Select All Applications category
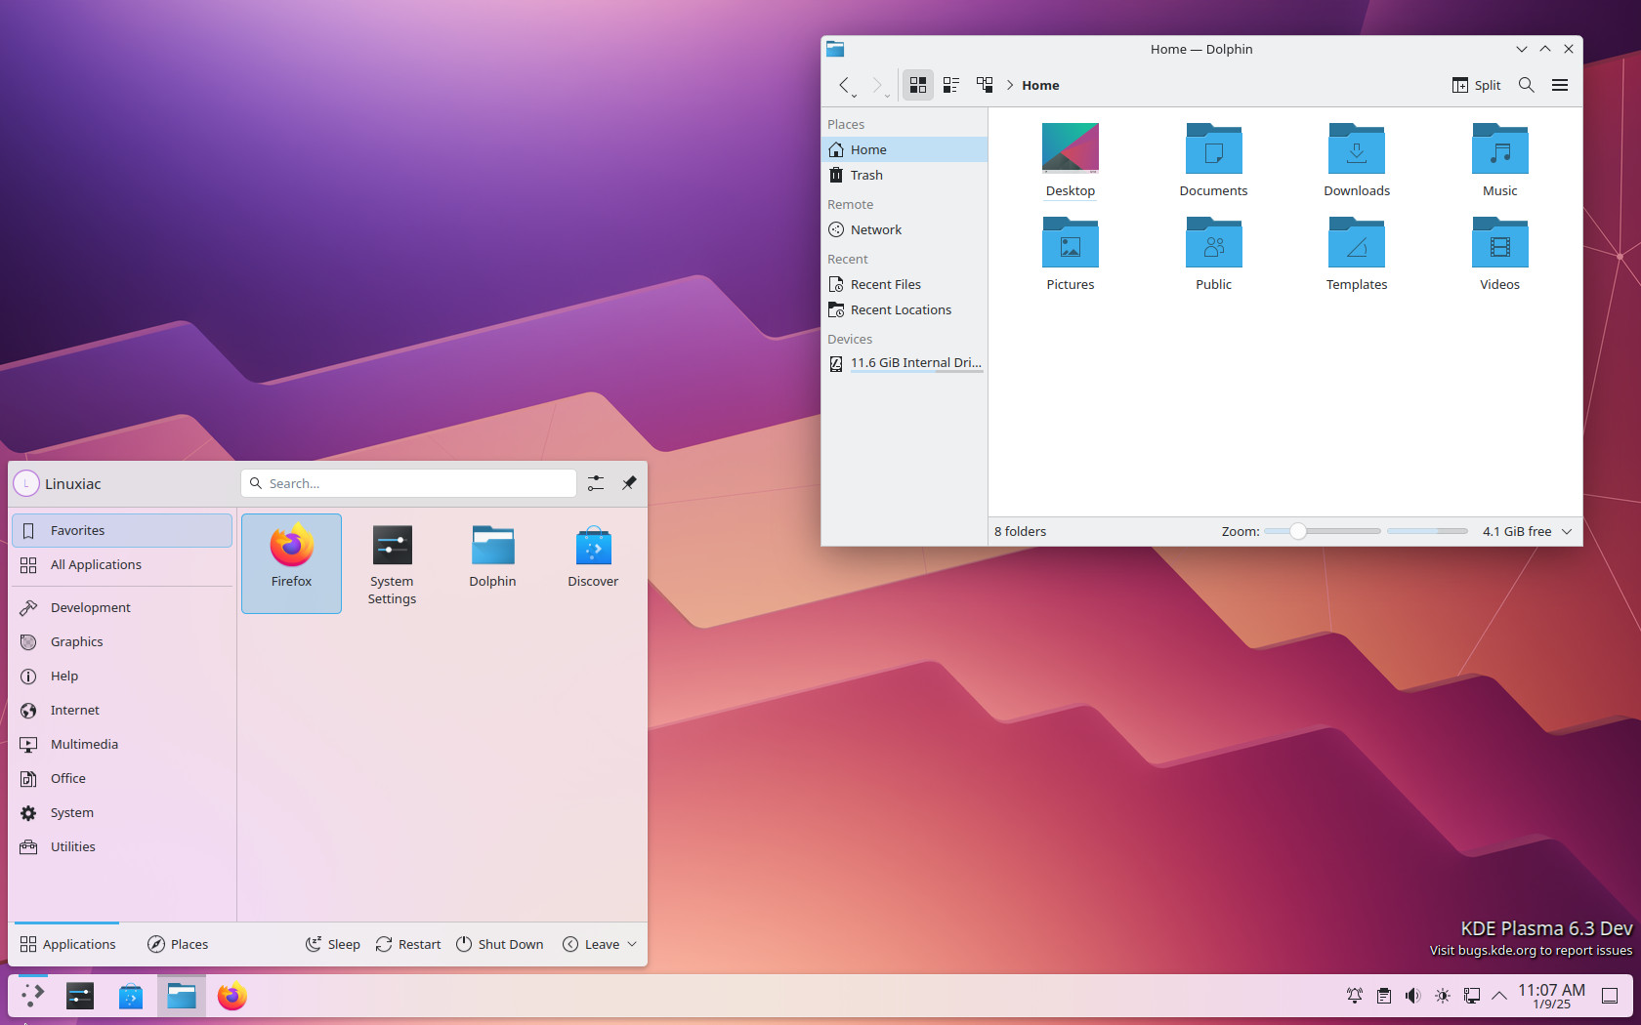1641x1025 pixels. [x=122, y=564]
